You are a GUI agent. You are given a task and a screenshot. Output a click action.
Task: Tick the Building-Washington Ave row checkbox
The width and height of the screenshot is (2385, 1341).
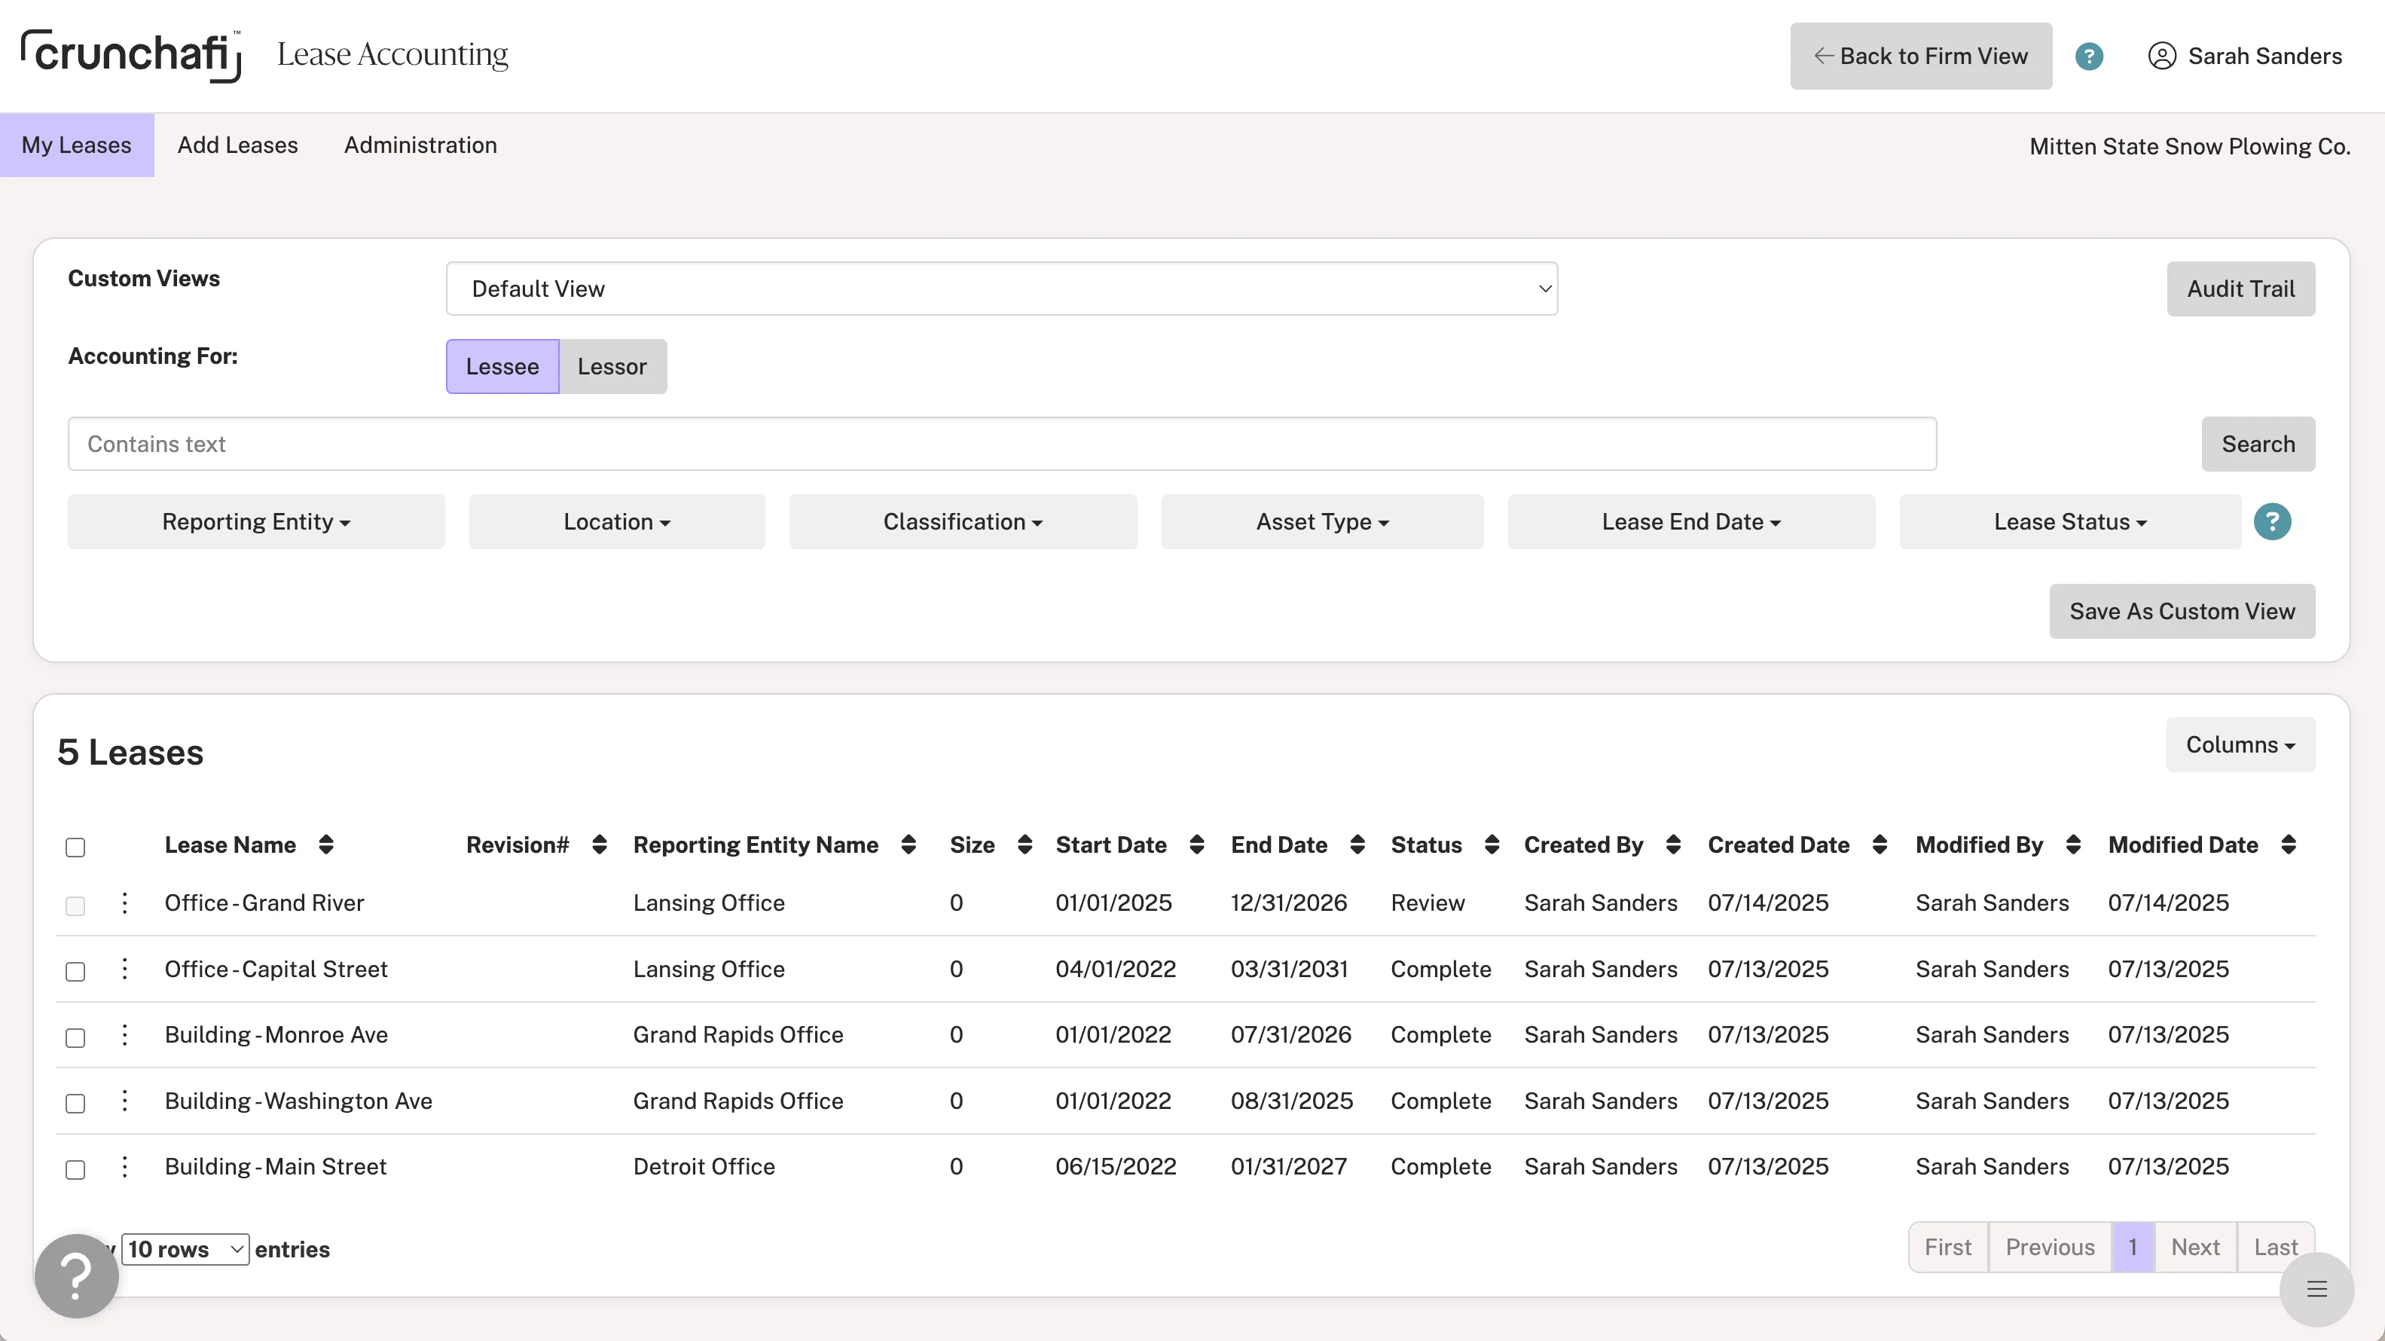(x=76, y=1103)
